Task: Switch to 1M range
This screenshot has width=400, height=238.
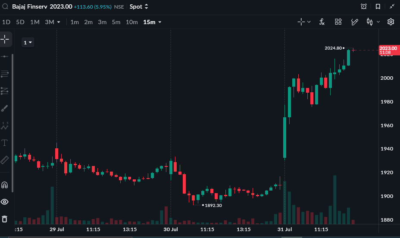Action: 34,22
